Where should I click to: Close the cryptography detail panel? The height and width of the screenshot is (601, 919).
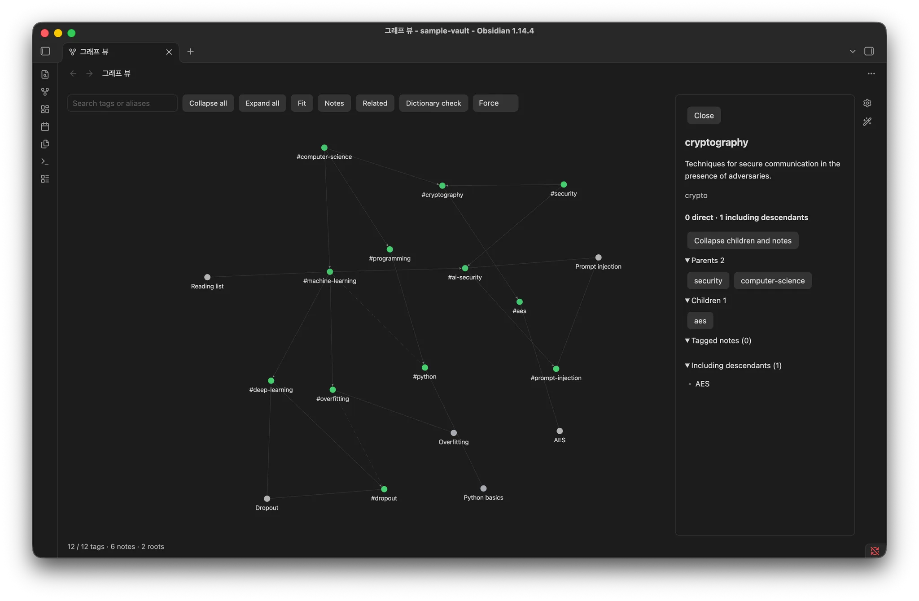(x=704, y=115)
